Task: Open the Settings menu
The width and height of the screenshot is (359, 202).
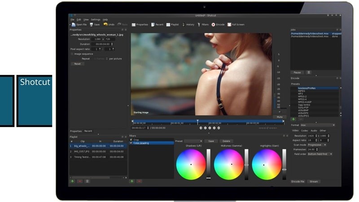Action: coord(96,20)
